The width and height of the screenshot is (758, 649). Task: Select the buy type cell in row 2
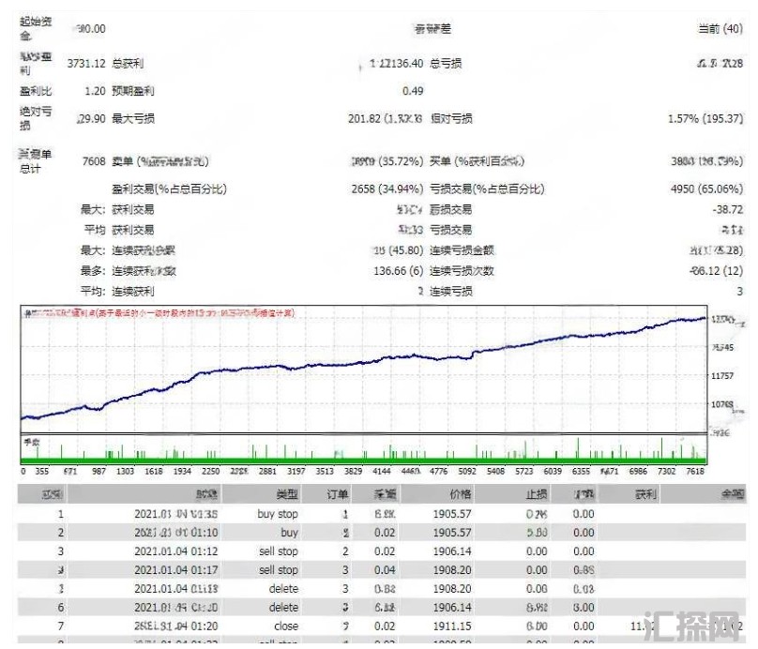point(289,533)
